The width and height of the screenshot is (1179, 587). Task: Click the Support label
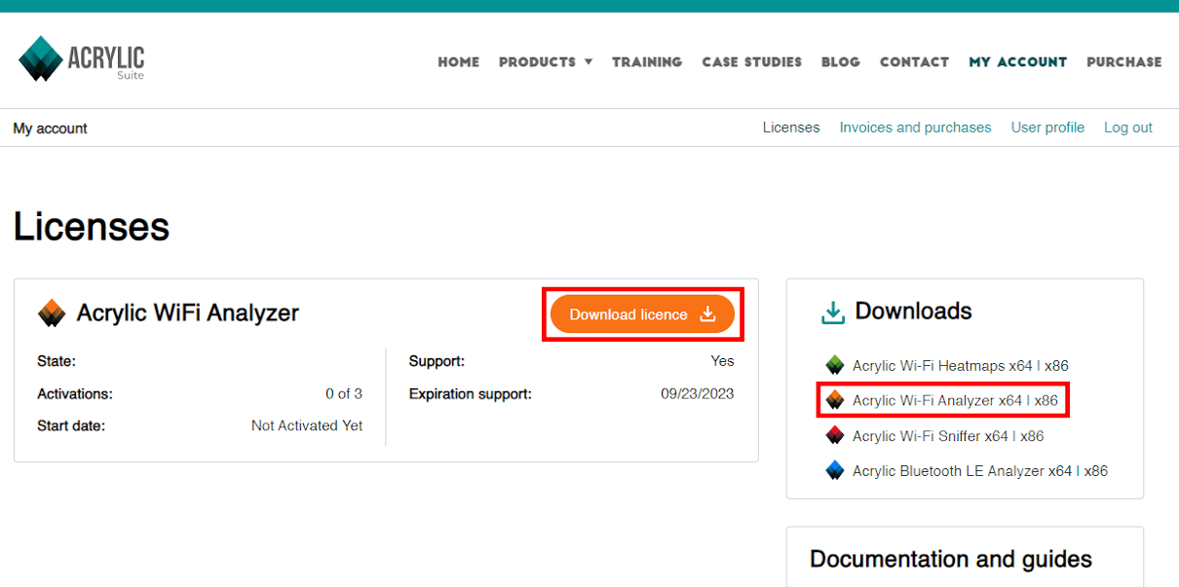(437, 361)
